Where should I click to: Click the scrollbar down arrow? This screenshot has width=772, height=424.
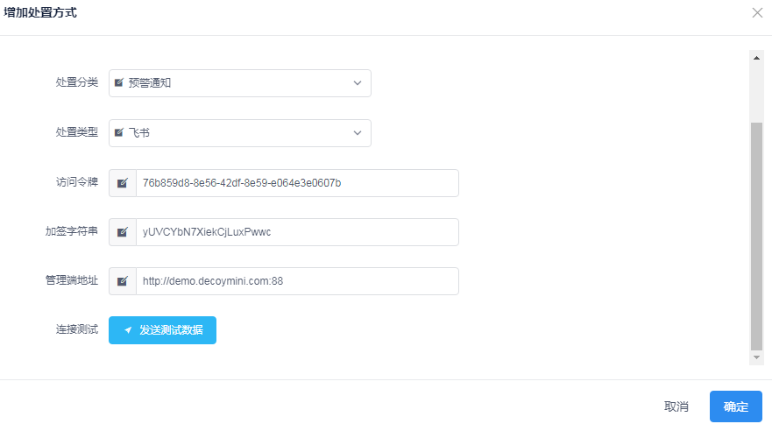(757, 357)
